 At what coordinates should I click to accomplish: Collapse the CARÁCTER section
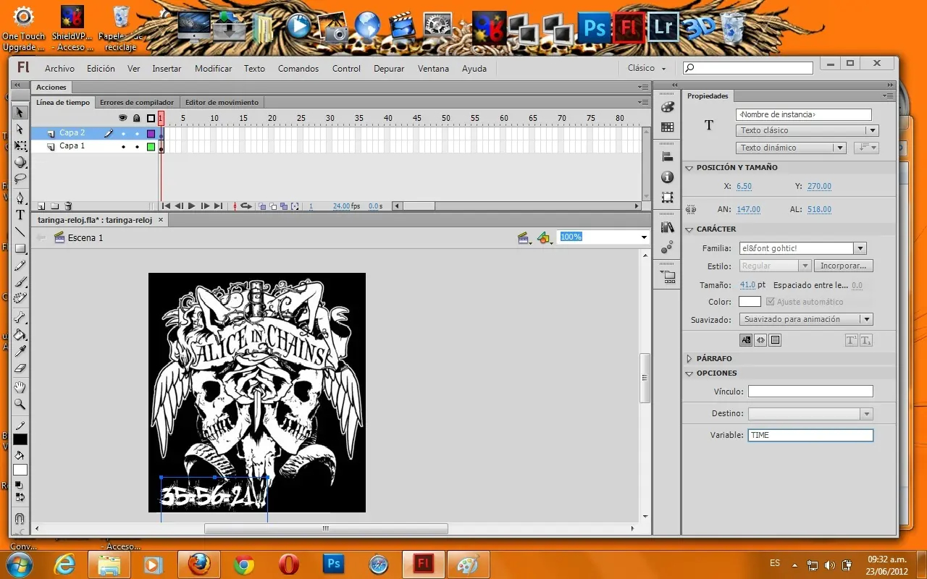pyautogui.click(x=689, y=229)
